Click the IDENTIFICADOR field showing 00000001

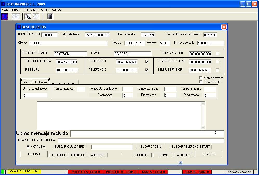click(x=49, y=35)
